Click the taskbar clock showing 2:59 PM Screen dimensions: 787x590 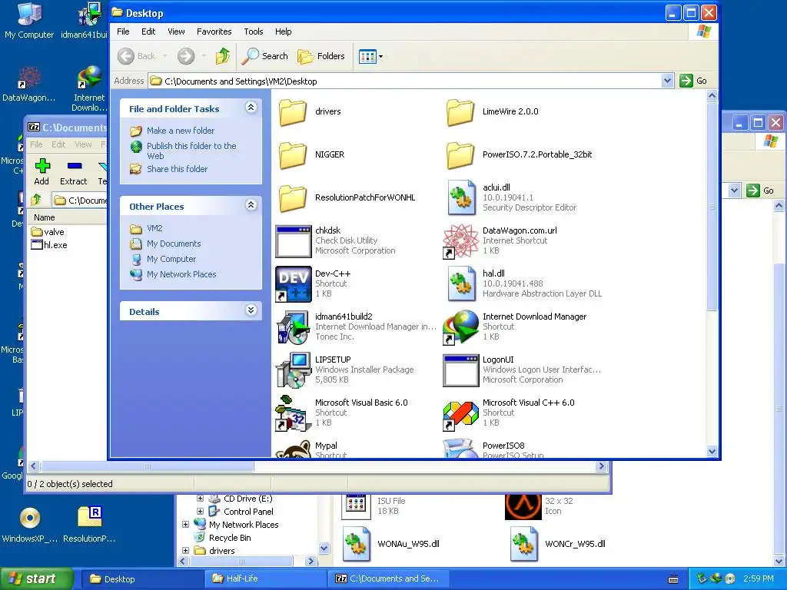pyautogui.click(x=759, y=578)
